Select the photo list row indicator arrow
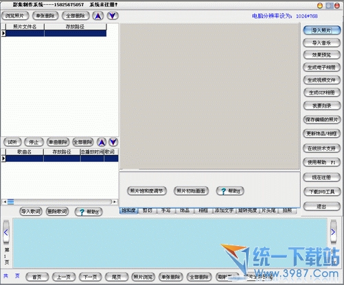The image size is (344, 285). tap(3, 34)
